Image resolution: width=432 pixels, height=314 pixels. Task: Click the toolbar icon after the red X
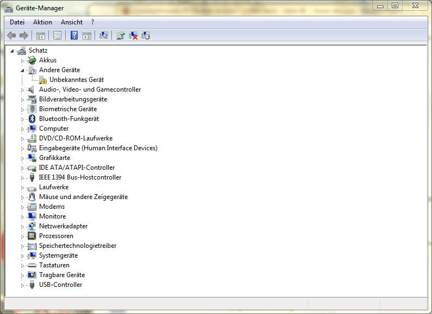click(146, 35)
